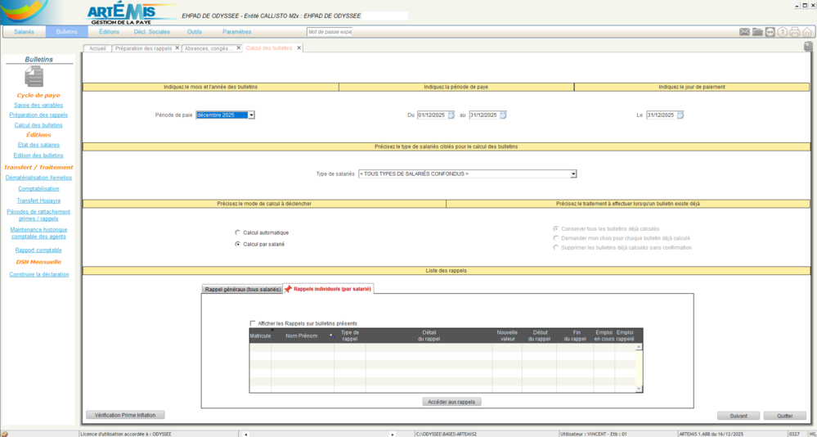Image resolution: width=817 pixels, height=437 pixels.
Task: Open the 'Saisie des variables' sidebar link
Action: [38, 105]
